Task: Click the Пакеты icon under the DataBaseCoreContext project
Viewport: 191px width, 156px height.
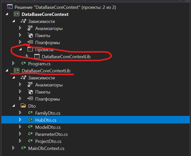Action: point(30,35)
